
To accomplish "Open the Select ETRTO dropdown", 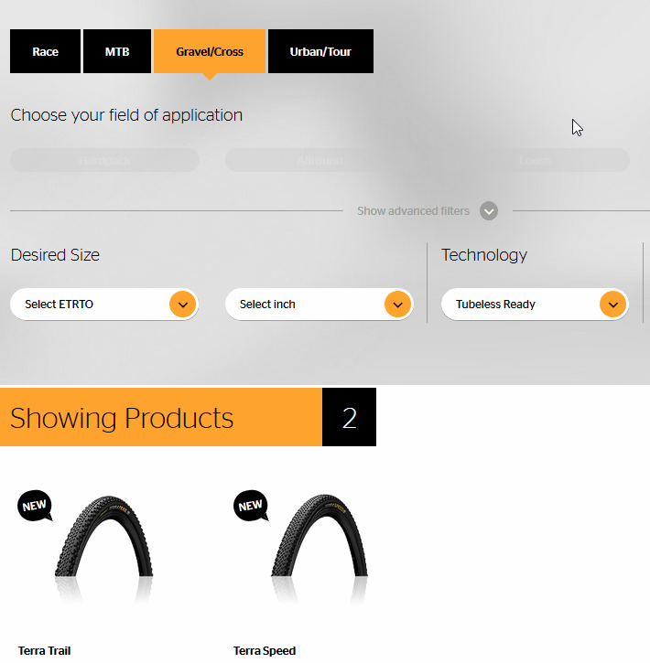I will point(104,305).
